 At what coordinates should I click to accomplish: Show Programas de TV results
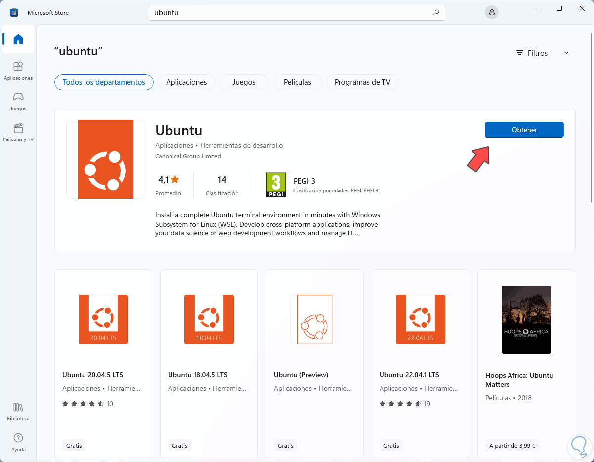click(x=362, y=82)
